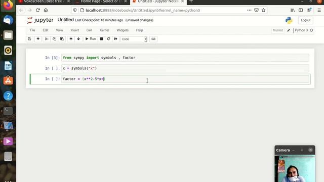The width and height of the screenshot is (324, 182).
Task: Save notebook with the floppy disk icon
Action: point(29,39)
